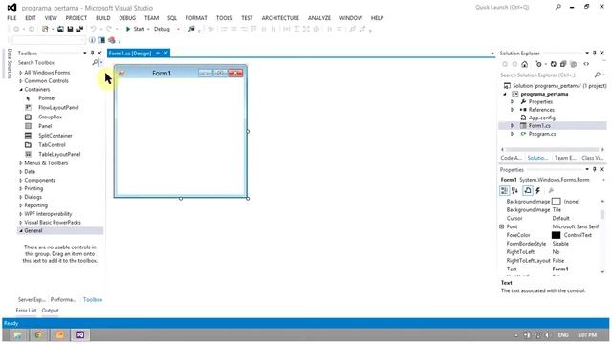Collapse the Containers toolbox group

tap(21, 89)
